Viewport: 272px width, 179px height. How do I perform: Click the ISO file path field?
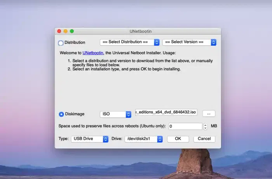pos(166,112)
